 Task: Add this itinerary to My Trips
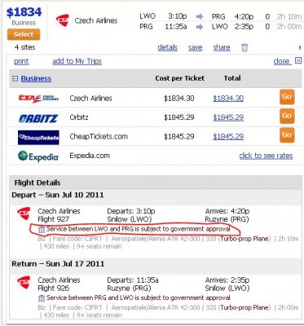[77, 61]
